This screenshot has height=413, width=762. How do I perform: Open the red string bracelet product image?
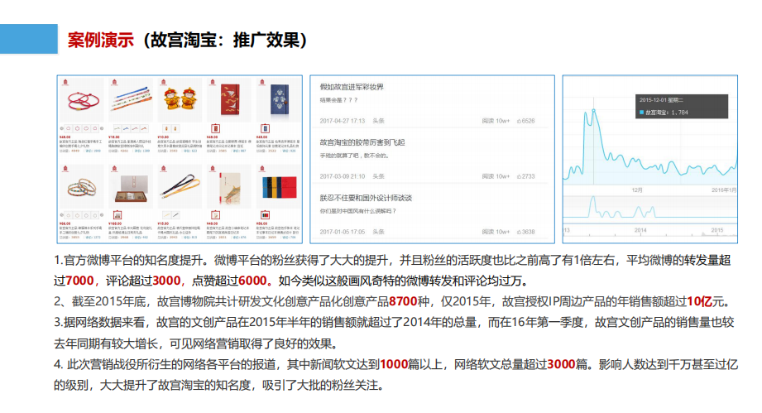[82, 101]
